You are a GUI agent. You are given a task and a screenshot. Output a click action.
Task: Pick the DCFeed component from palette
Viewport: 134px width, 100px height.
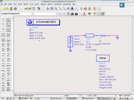3,35
